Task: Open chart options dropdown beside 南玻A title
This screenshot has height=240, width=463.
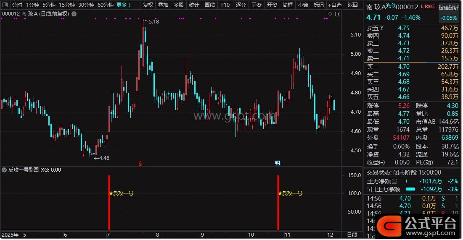Action: point(74,13)
